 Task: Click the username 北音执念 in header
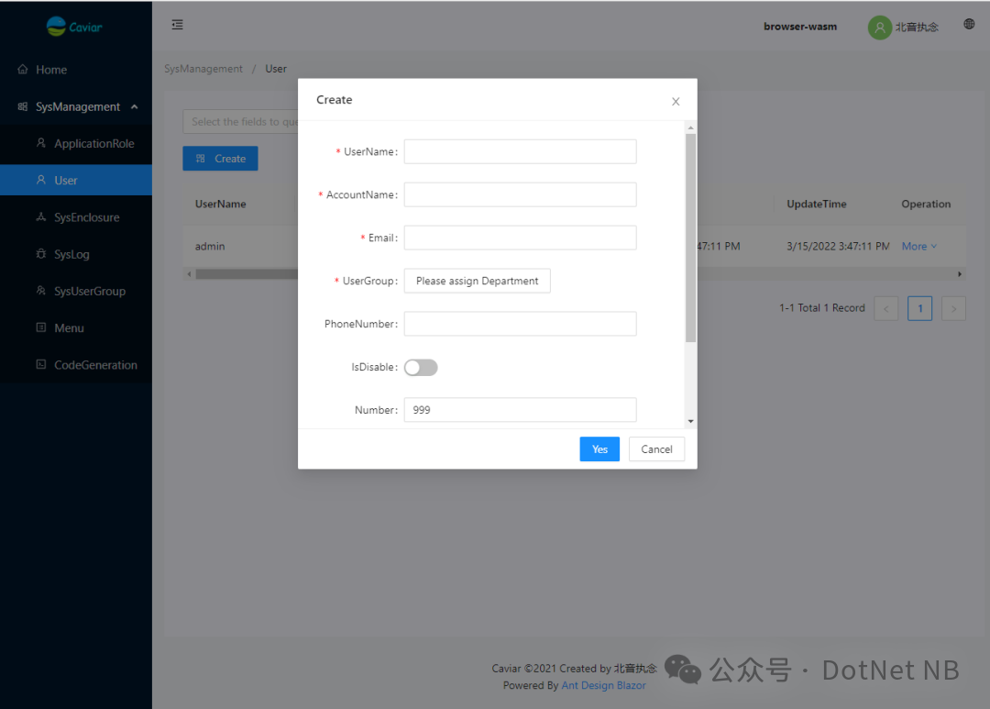click(917, 28)
